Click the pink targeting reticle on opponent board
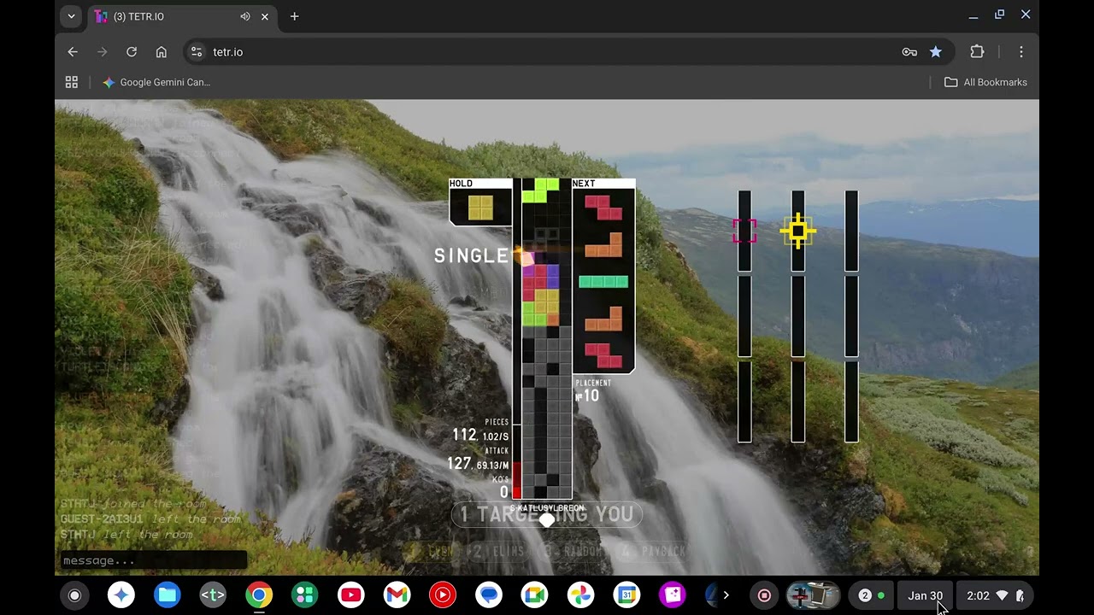The width and height of the screenshot is (1094, 615). click(x=744, y=231)
